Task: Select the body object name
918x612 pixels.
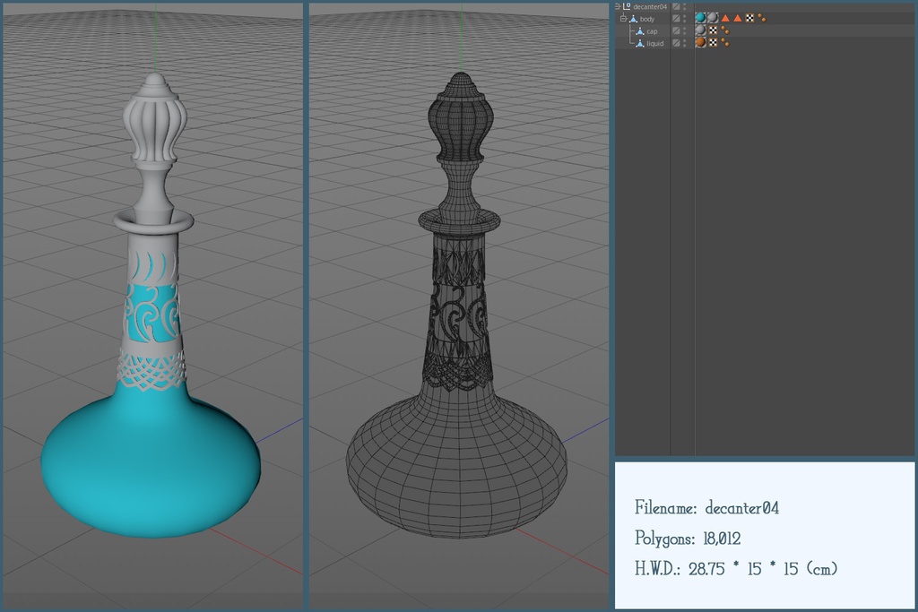Action: [x=647, y=20]
